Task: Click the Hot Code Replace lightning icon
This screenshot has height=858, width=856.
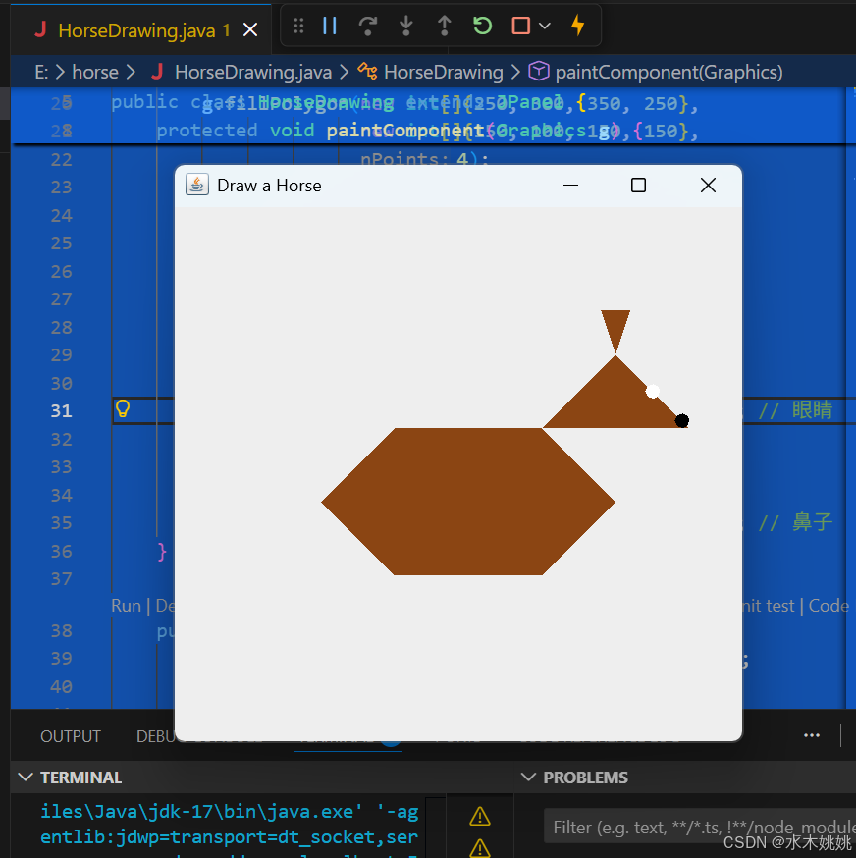Action: pos(578,26)
